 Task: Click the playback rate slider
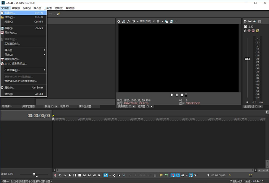[x=33, y=174]
